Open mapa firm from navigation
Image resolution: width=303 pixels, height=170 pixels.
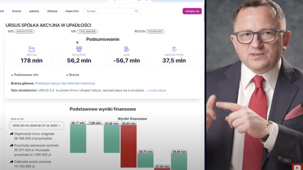tap(72, 11)
